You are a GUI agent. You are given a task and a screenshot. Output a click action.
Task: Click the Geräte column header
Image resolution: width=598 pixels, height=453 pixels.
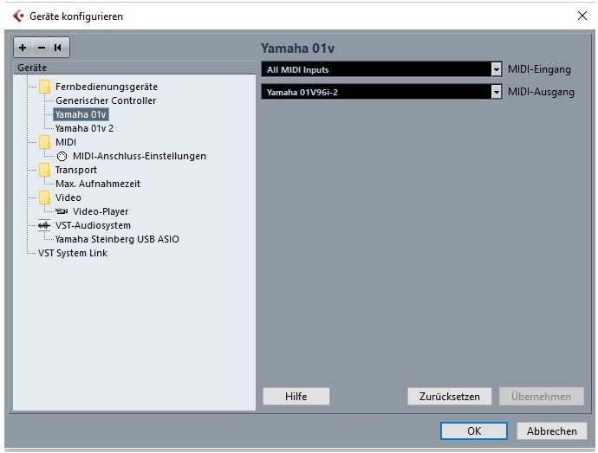click(x=134, y=68)
